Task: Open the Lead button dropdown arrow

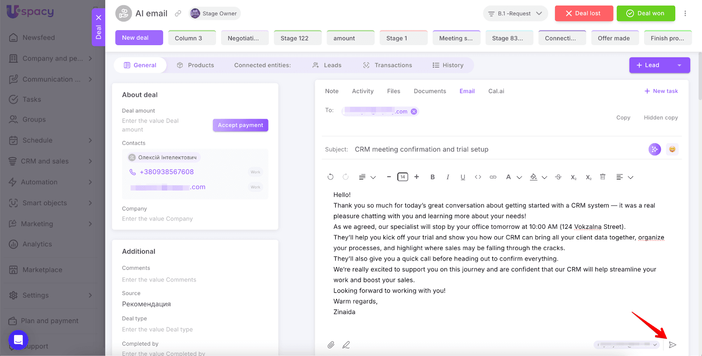Action: [679, 65]
